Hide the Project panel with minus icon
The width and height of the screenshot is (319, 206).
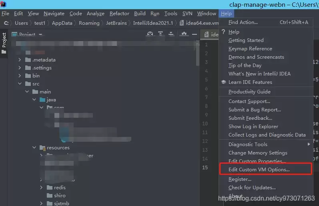(195, 34)
